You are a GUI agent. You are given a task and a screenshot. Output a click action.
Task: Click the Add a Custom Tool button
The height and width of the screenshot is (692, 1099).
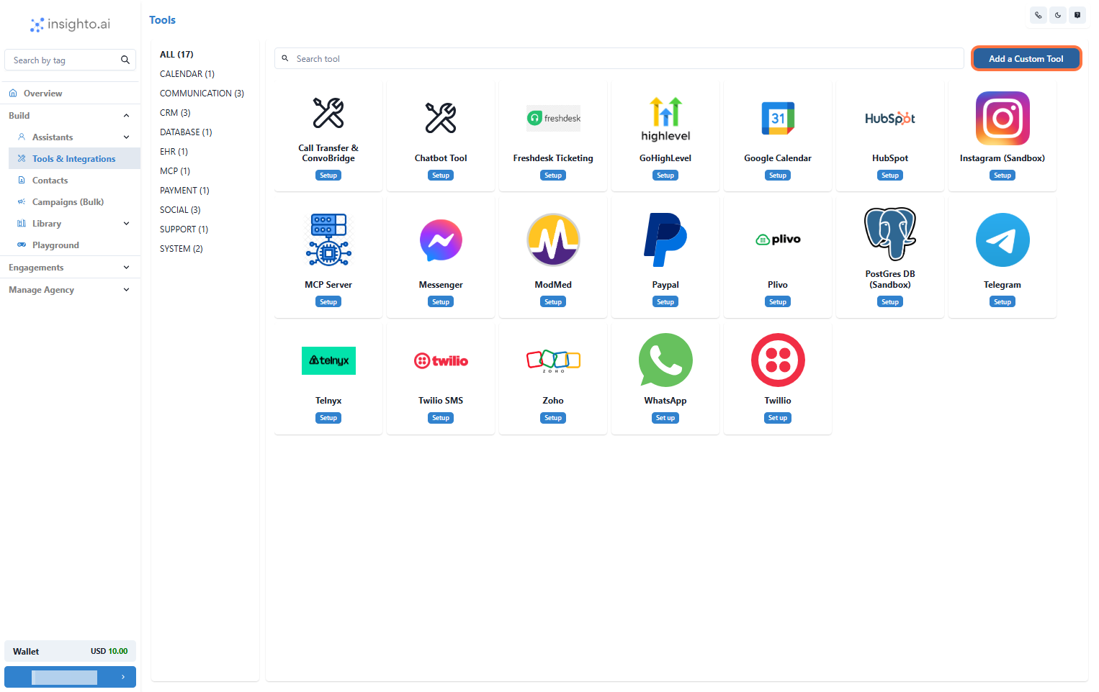pos(1026,58)
